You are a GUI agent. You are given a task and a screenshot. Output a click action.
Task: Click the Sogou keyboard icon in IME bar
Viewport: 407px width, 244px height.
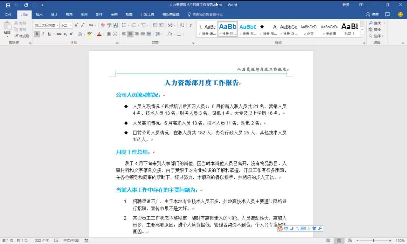303,228
